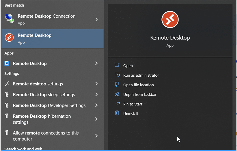Screen dimensions: 237x151
Task: Select the highlighted Remote Desktop App result
Action: pyautogui.click(x=52, y=39)
